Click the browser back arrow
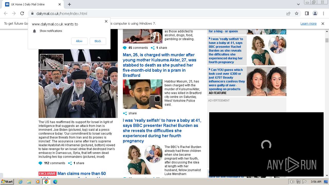The height and width of the screenshot is (185, 329). [x=6, y=13]
